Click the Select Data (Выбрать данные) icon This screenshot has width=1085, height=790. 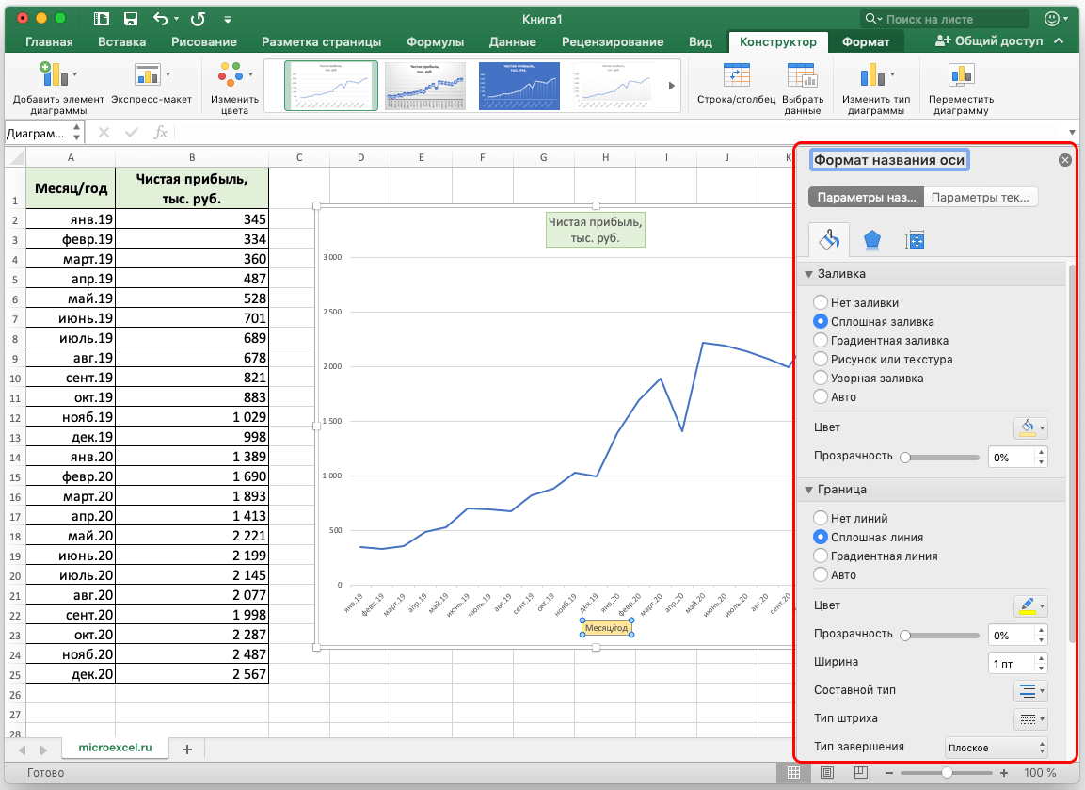[802, 74]
